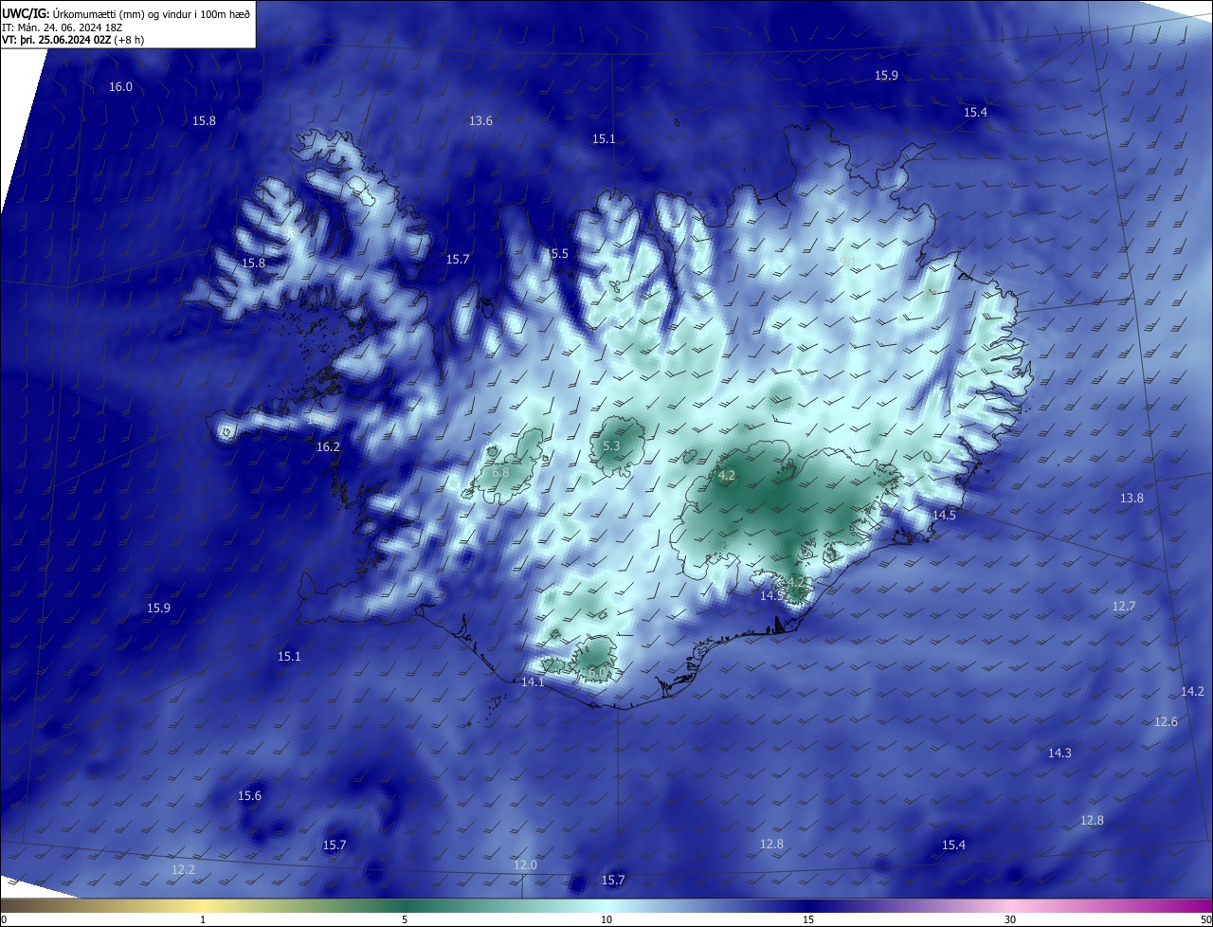Click the color scale tick label '50'
The height and width of the screenshot is (927, 1213).
(x=1205, y=919)
